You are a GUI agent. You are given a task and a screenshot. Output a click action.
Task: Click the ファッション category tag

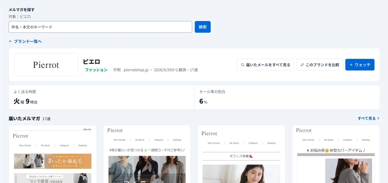click(96, 70)
